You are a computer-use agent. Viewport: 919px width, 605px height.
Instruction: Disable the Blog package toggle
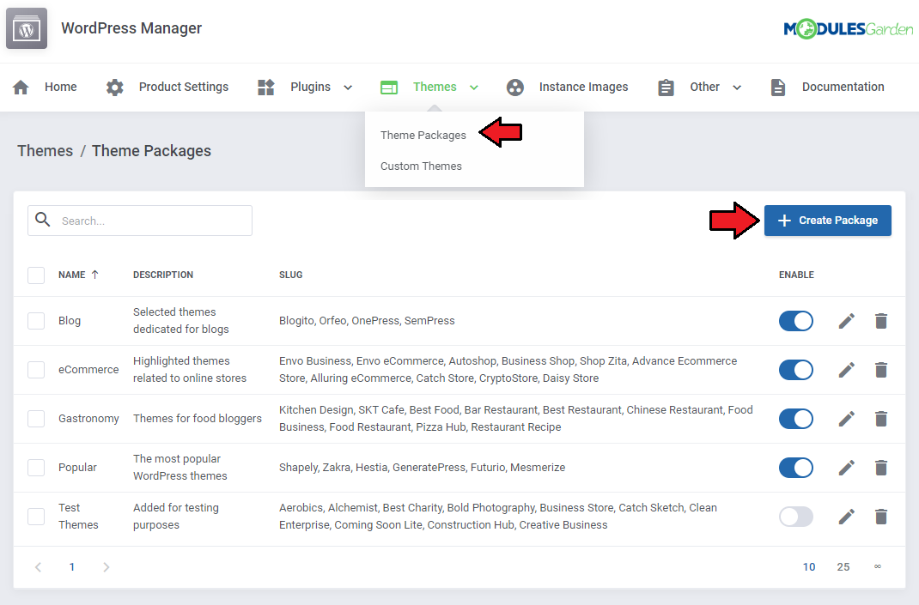click(796, 321)
